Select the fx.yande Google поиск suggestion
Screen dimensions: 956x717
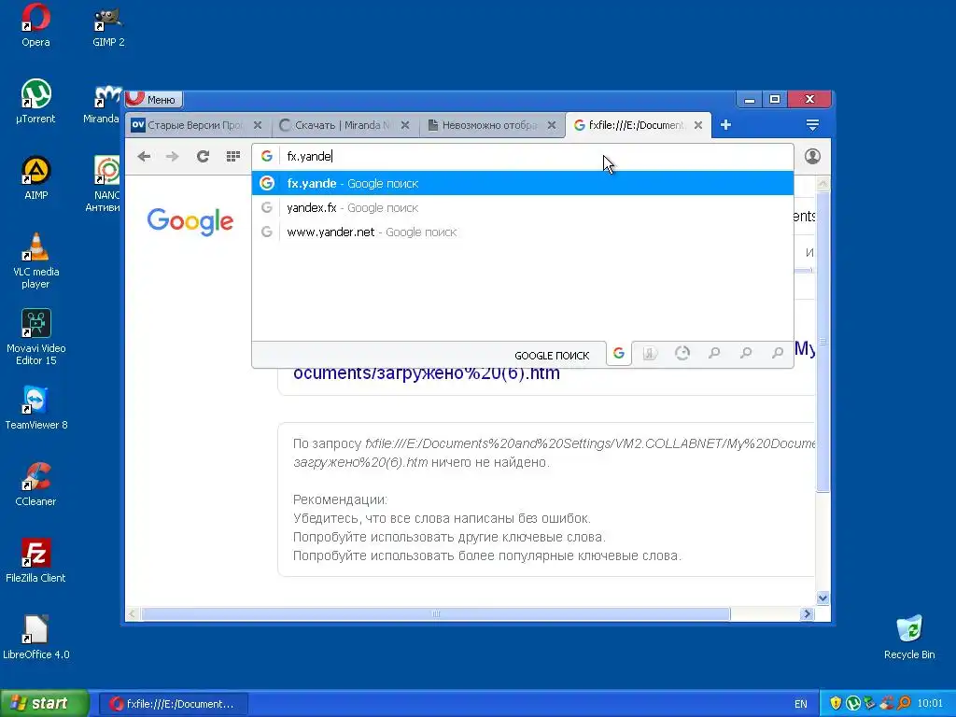523,184
